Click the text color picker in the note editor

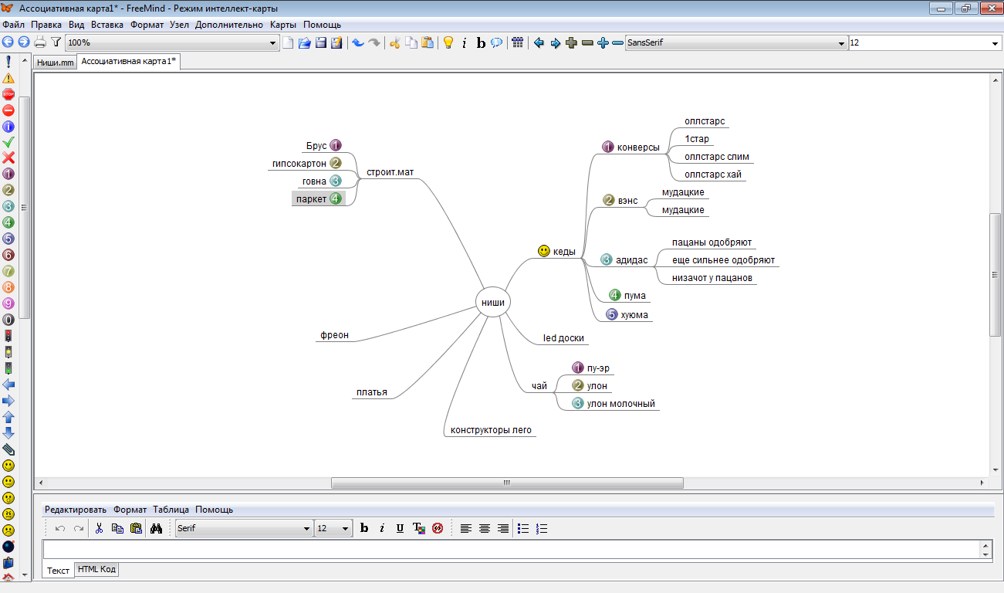[419, 528]
